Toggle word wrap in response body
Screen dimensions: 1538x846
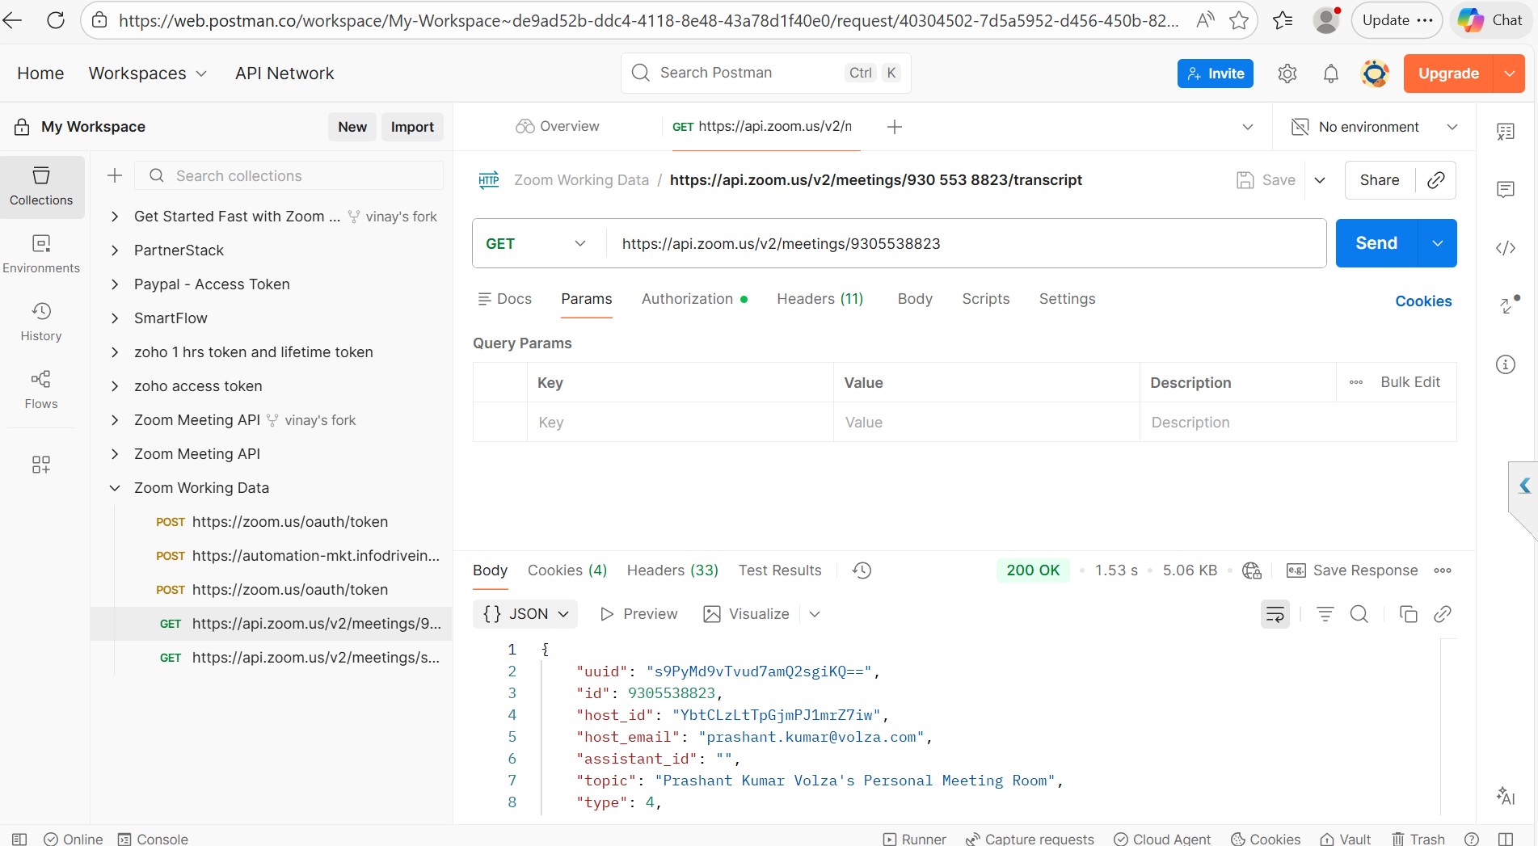(1275, 614)
